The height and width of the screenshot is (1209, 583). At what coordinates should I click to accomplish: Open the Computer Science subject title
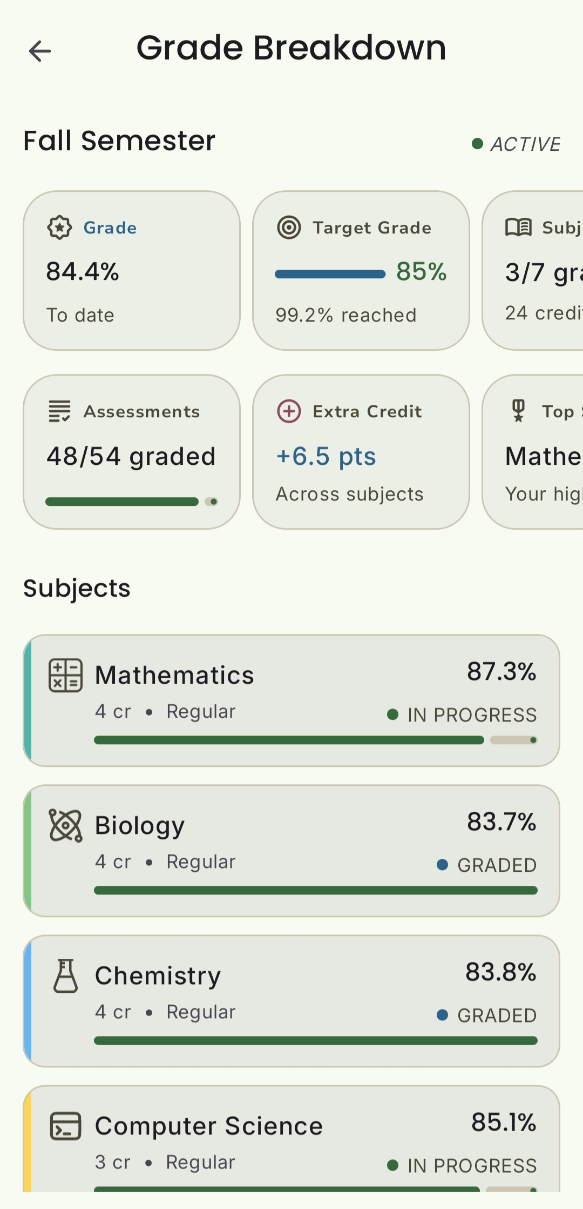[208, 1126]
